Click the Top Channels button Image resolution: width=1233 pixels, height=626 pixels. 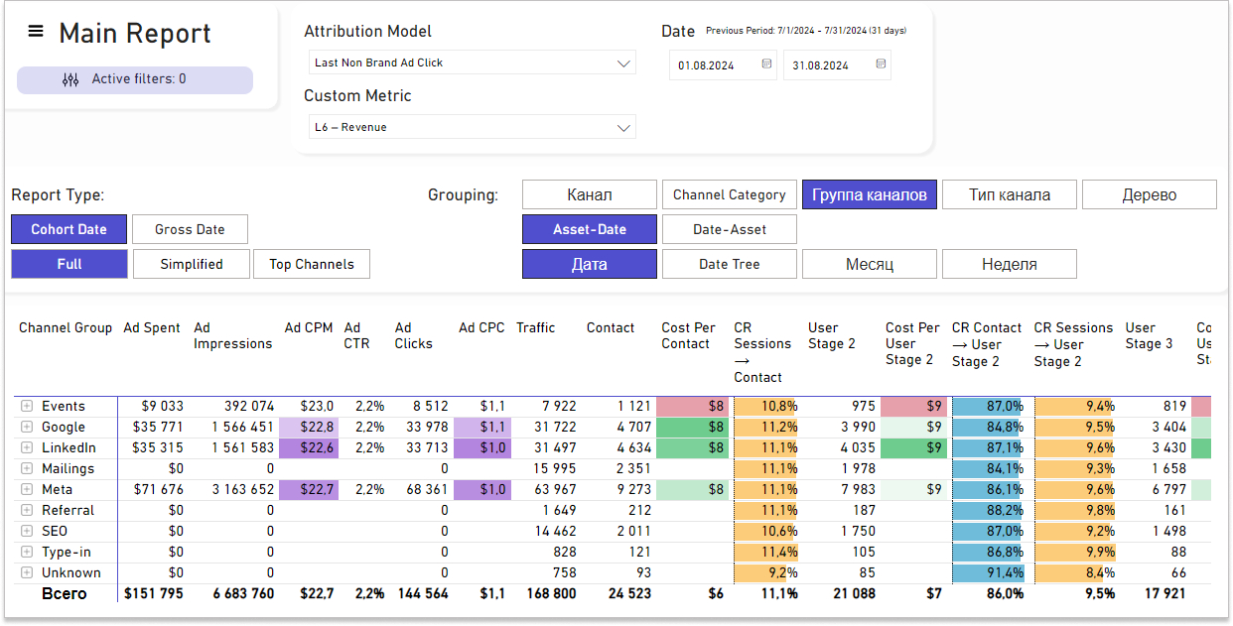(x=312, y=264)
